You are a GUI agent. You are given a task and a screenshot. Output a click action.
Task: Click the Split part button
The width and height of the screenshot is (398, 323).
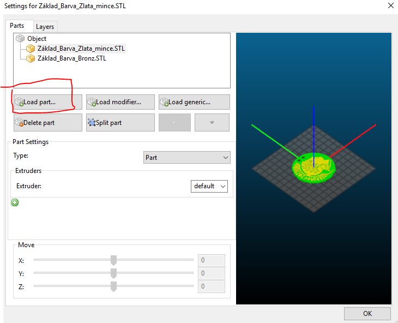pos(120,123)
